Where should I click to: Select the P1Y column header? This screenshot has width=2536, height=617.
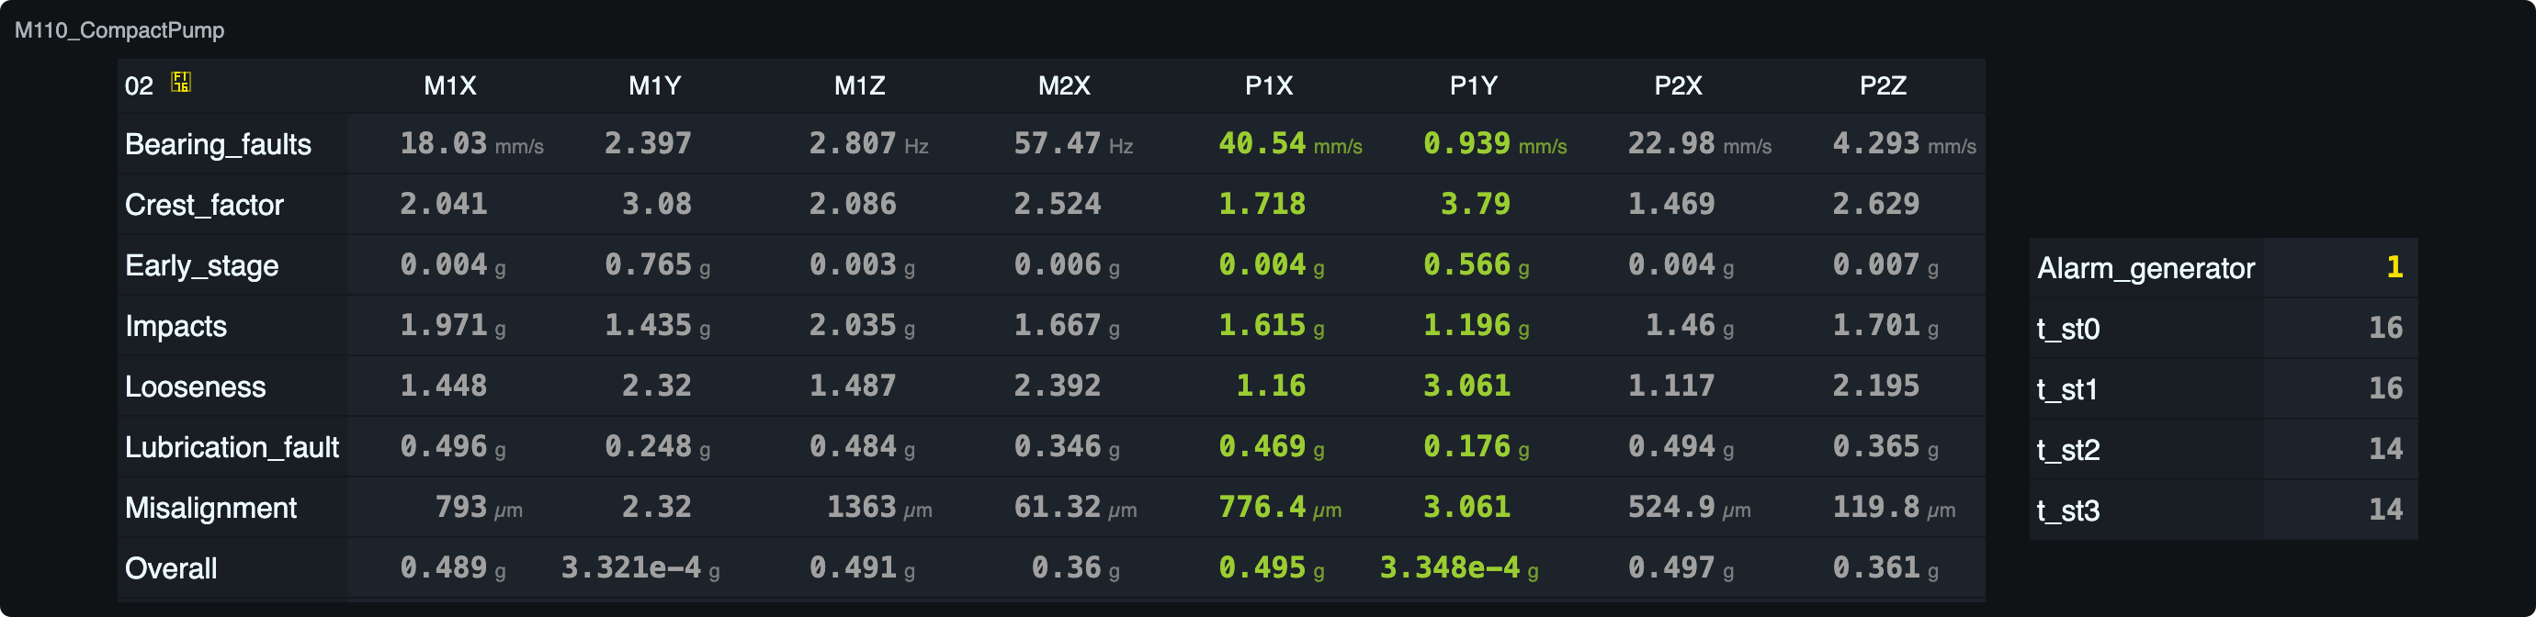[x=1474, y=85]
